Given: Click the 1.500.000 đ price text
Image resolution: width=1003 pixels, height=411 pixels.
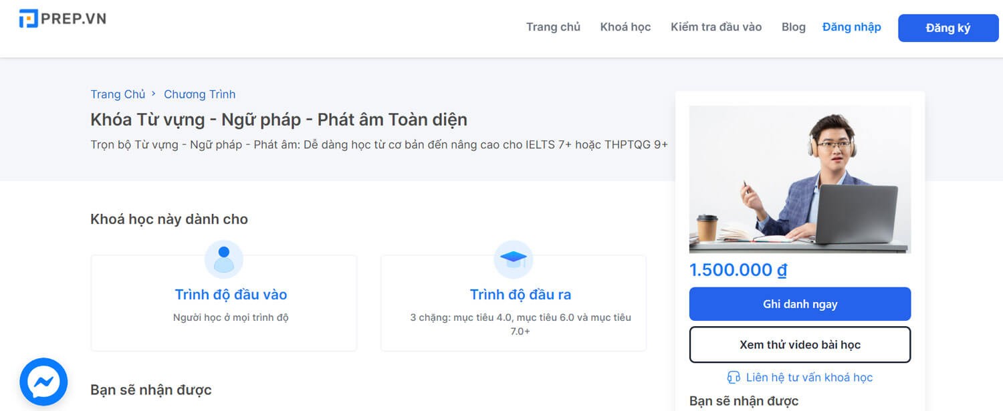Looking at the screenshot, I should coord(738,270).
